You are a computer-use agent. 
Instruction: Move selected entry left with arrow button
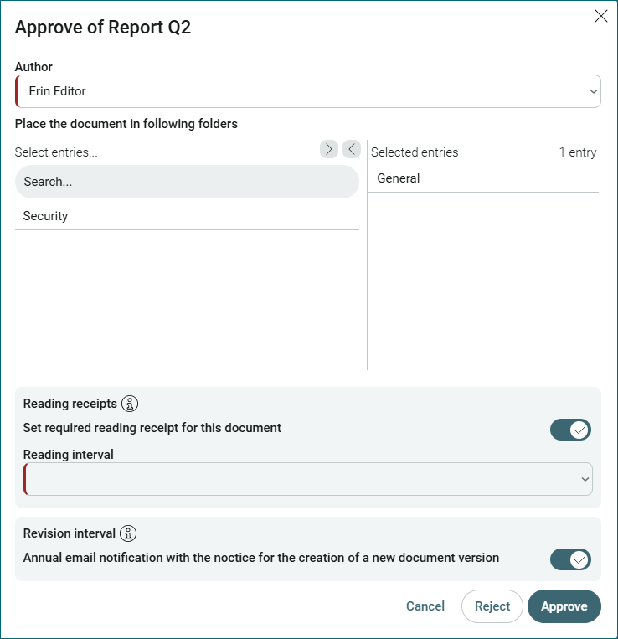(352, 149)
